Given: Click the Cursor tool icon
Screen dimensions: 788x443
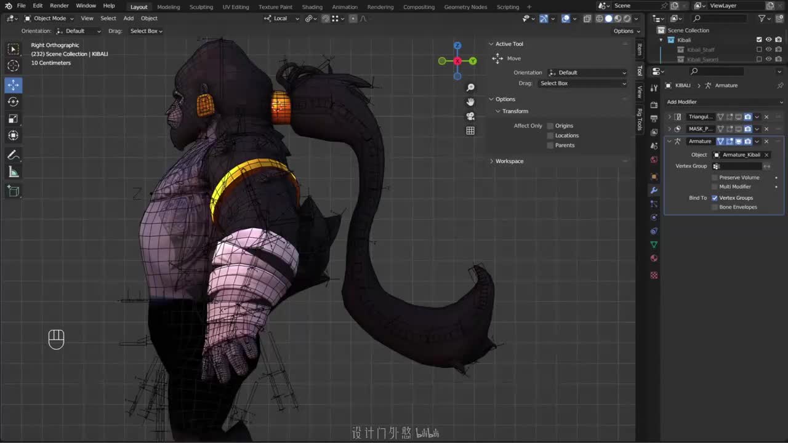Looking at the screenshot, I should (13, 66).
